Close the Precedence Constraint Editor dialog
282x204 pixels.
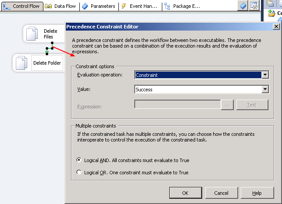pos(276,26)
